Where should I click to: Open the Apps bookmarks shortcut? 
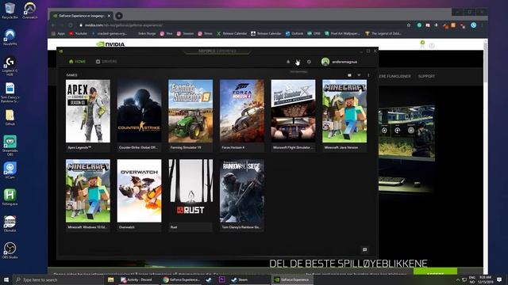point(58,33)
